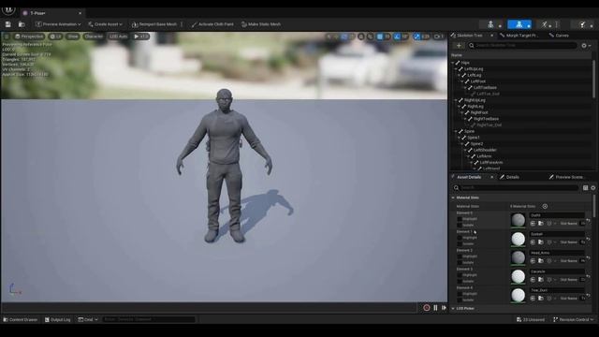The height and width of the screenshot is (337, 599).
Task: Click the property matrix grid icon
Action: point(585,188)
